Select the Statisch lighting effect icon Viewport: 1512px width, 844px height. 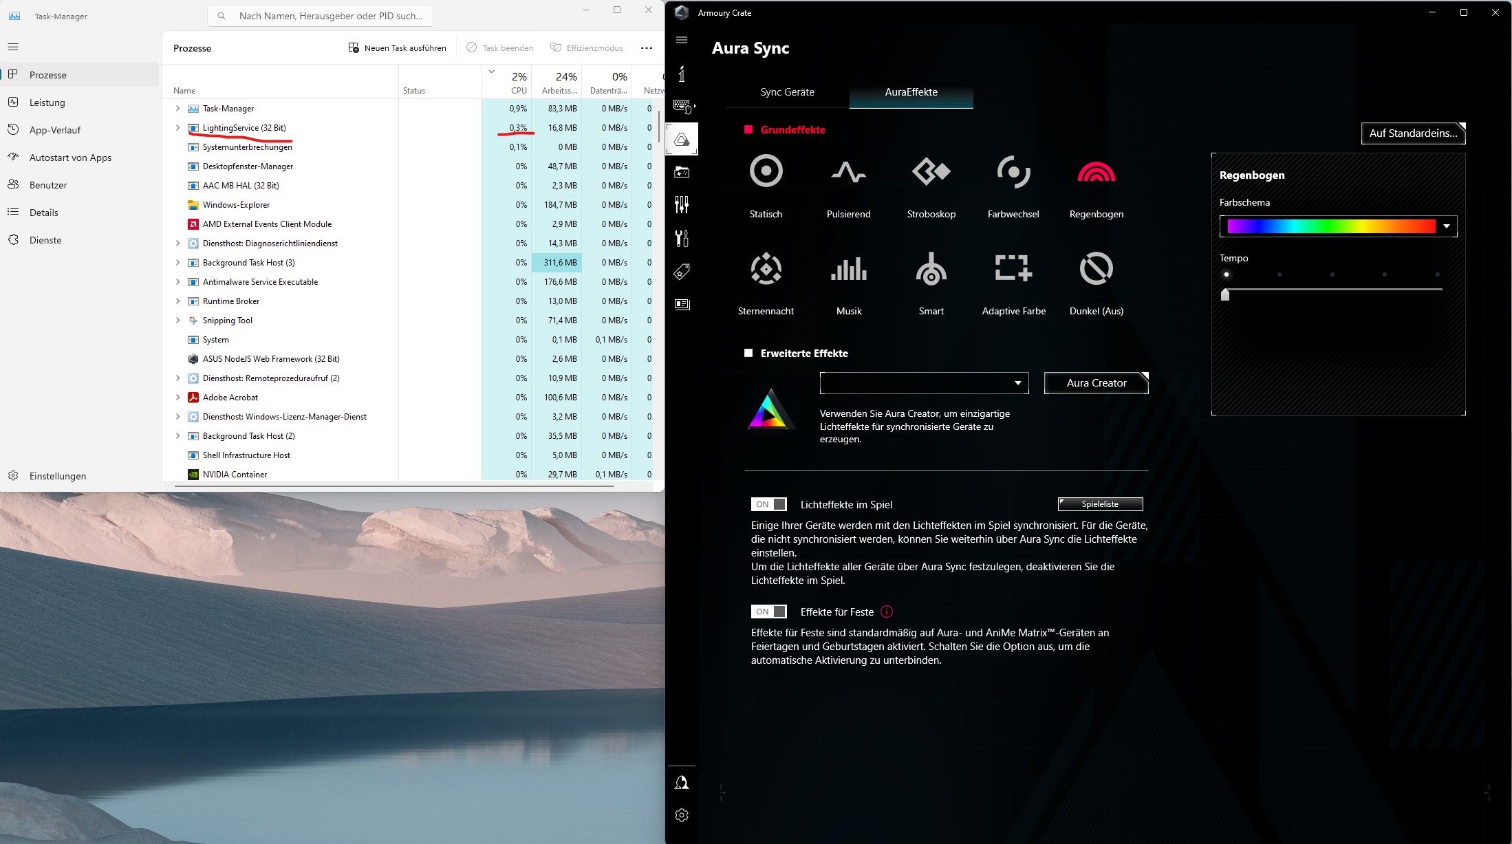click(766, 171)
